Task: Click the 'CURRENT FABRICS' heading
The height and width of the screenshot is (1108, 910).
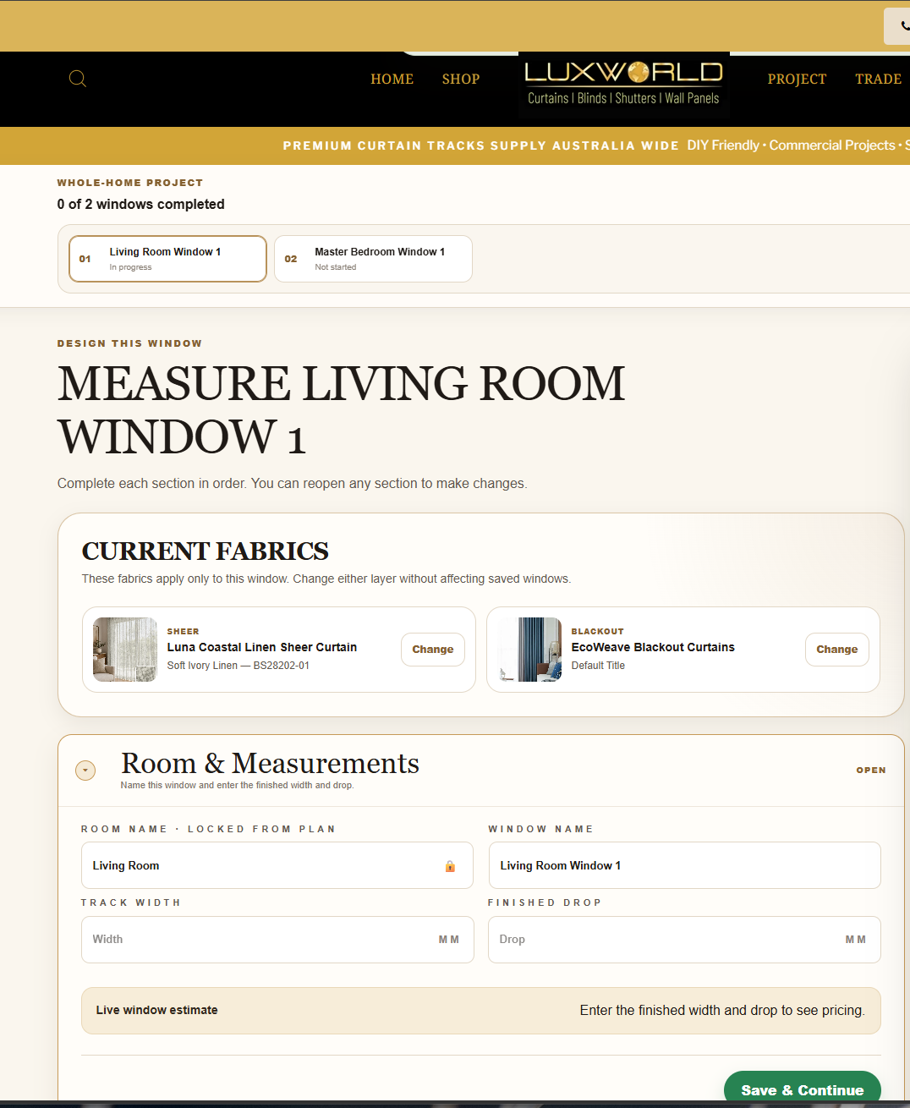Action: click(x=206, y=551)
